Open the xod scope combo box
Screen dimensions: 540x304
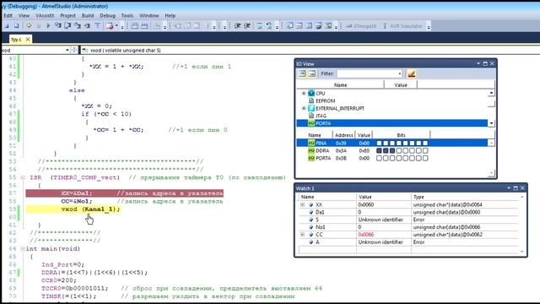[x=67, y=51]
